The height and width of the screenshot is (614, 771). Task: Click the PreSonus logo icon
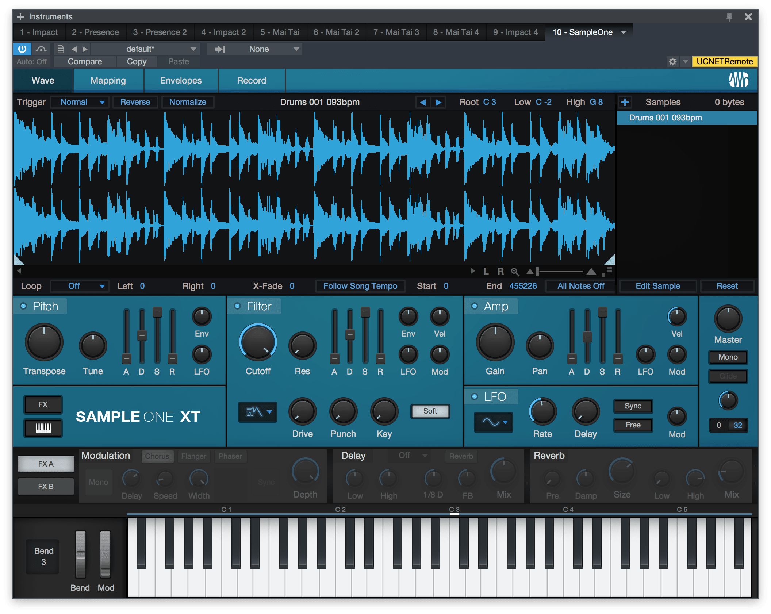[x=739, y=80]
